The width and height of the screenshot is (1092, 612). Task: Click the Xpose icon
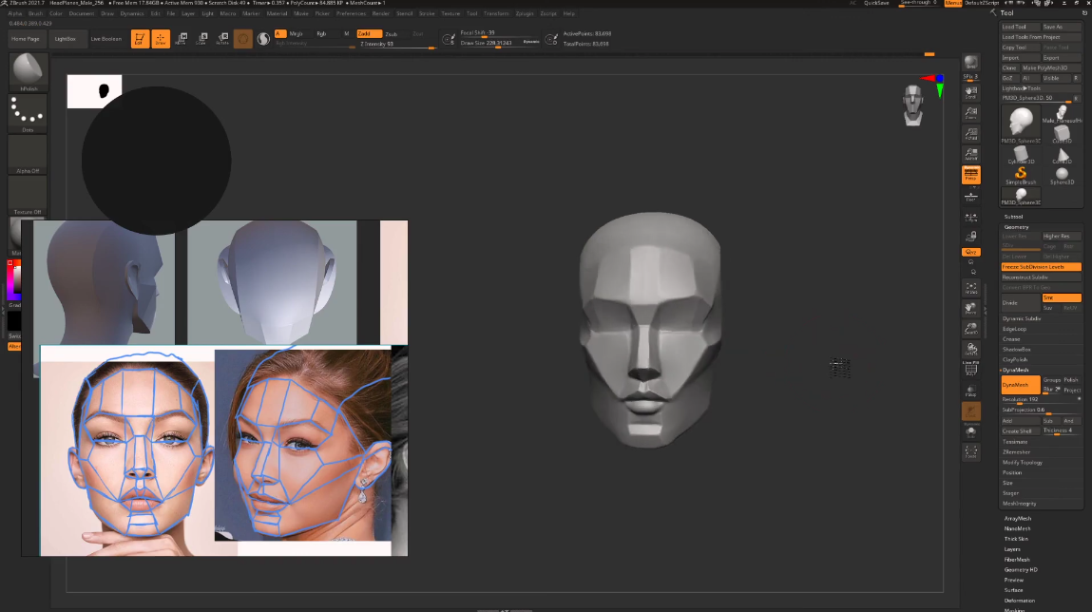click(970, 453)
